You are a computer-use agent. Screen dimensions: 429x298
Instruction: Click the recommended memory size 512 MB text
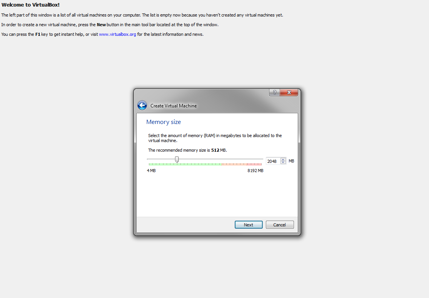click(187, 150)
